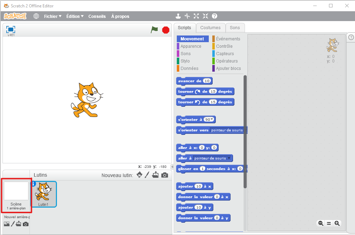
Task: Open direction dropdown in s'orienter à block
Action: tap(212, 119)
